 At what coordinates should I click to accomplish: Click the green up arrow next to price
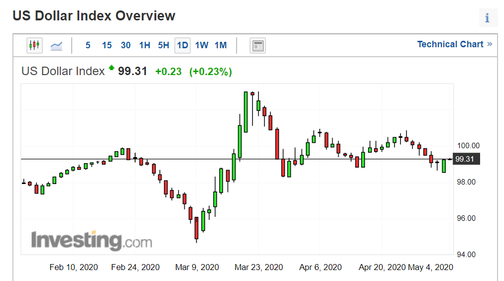pos(112,68)
